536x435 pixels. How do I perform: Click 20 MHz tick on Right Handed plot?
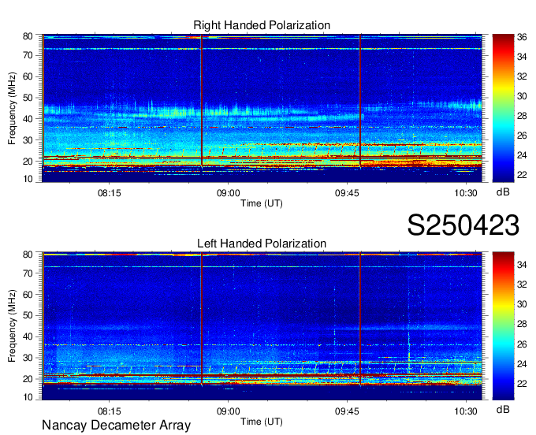[28, 161]
